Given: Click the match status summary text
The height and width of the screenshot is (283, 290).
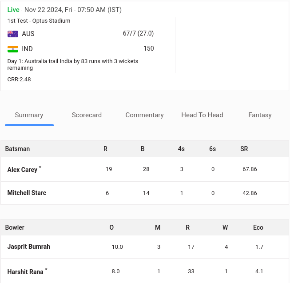Looking at the screenshot, I should pyautogui.click(x=72, y=64).
